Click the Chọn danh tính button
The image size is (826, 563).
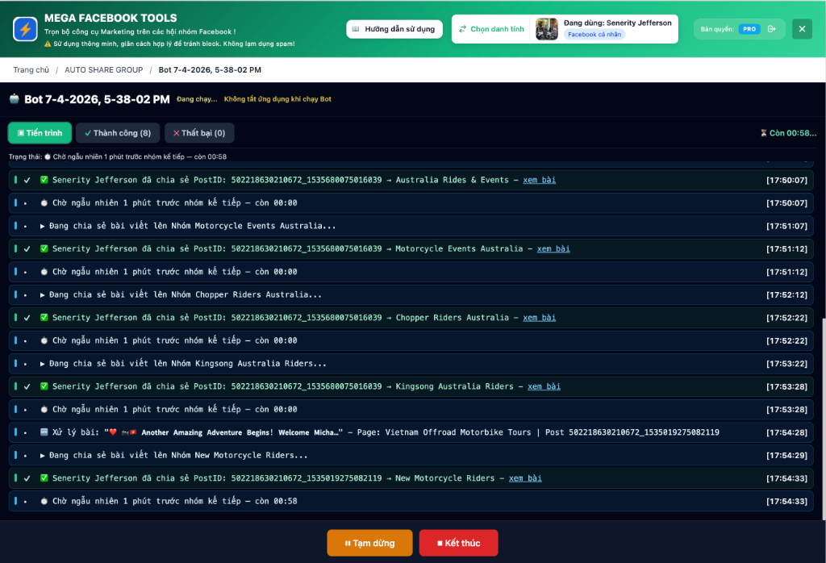[491, 29]
